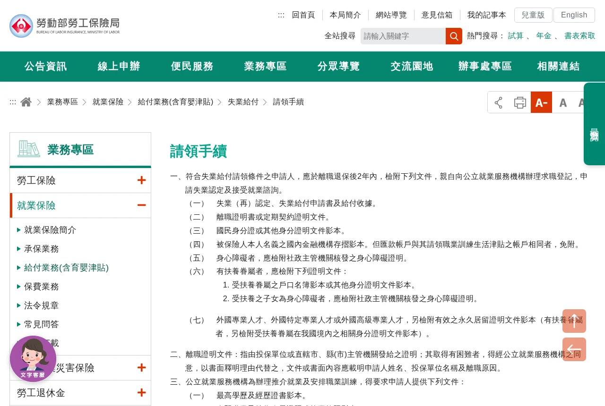This screenshot has height=406, width=605.
Task: Open the 業務專區 main menu
Action: pyautogui.click(x=266, y=67)
